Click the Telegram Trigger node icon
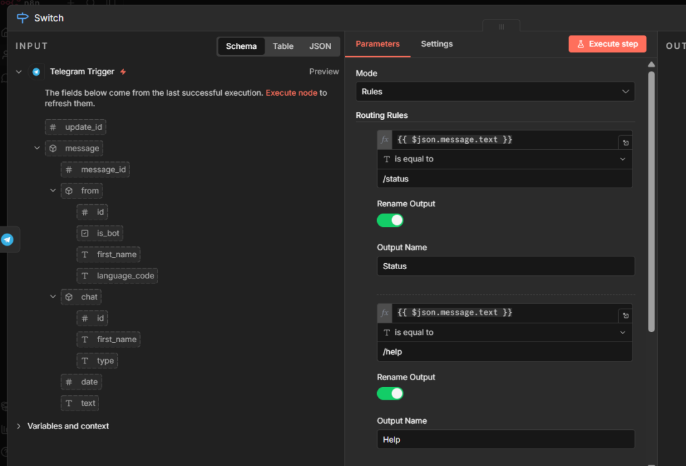686x466 pixels. click(36, 72)
